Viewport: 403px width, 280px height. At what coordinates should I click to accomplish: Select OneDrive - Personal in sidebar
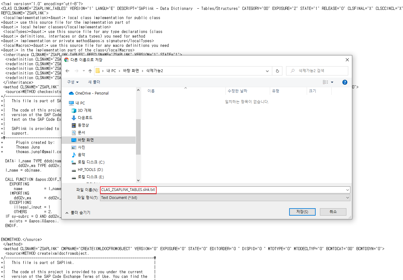pos(89,93)
